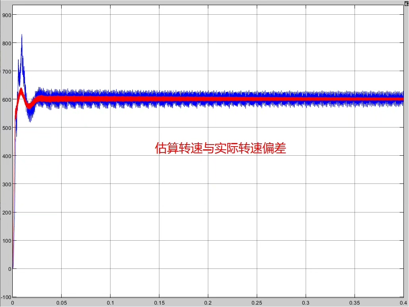The image size is (409, 307).
Task: Click the x-axis origin label 0
Action: point(14,303)
